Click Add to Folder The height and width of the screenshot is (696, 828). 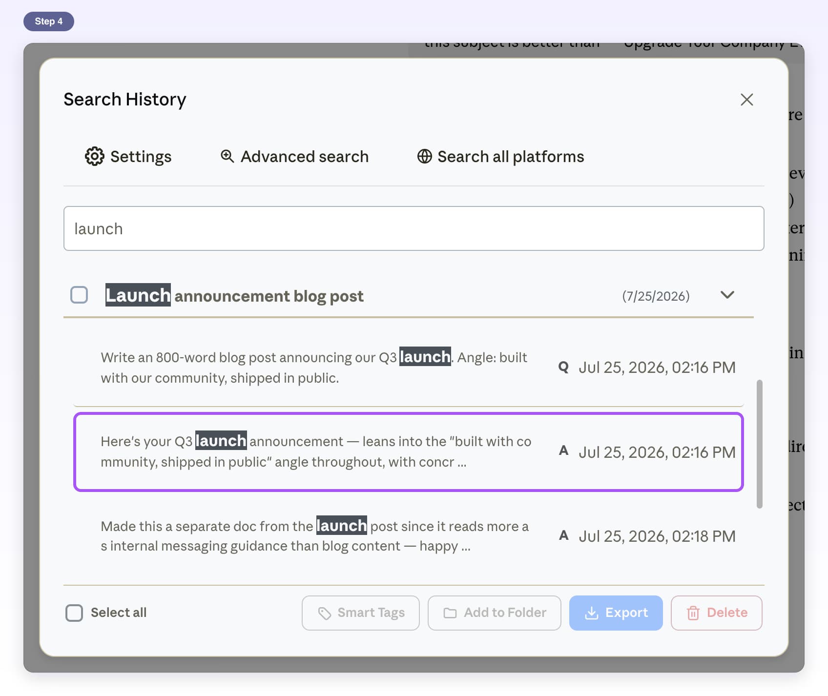495,613
